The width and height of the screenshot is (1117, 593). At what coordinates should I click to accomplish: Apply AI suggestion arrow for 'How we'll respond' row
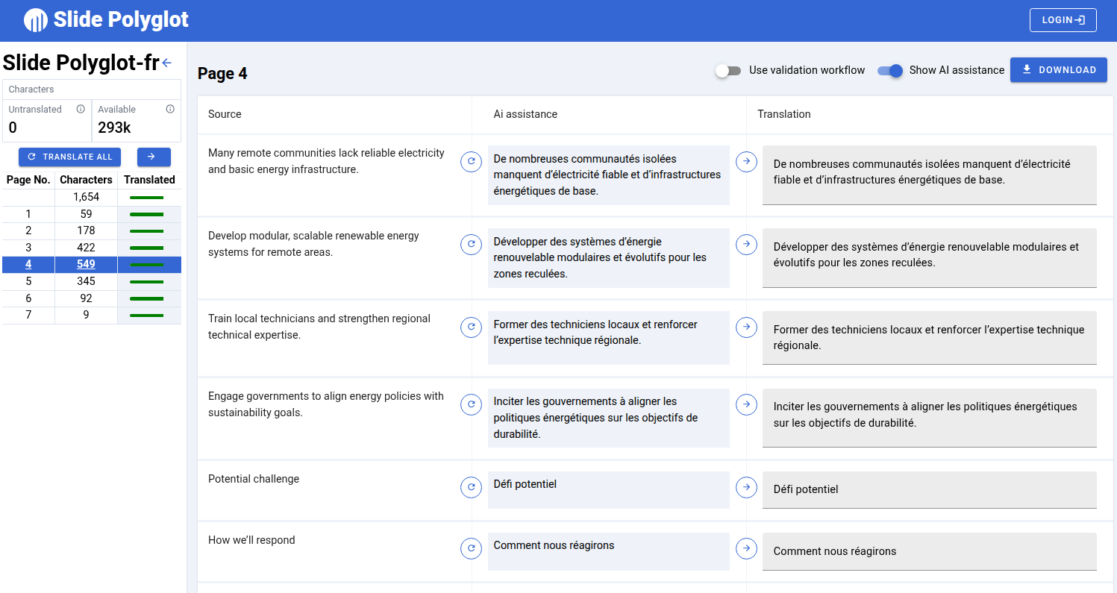click(x=746, y=548)
